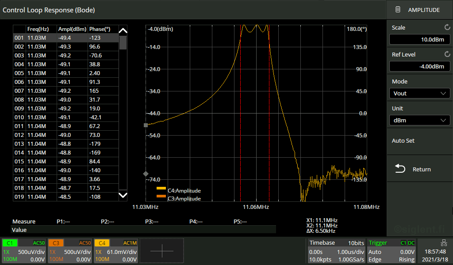
Task: Open the Trigger settings box
Action: coord(392,251)
